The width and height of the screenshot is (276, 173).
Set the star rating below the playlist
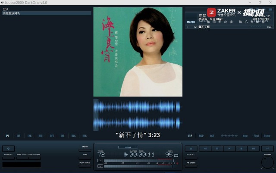229,136
